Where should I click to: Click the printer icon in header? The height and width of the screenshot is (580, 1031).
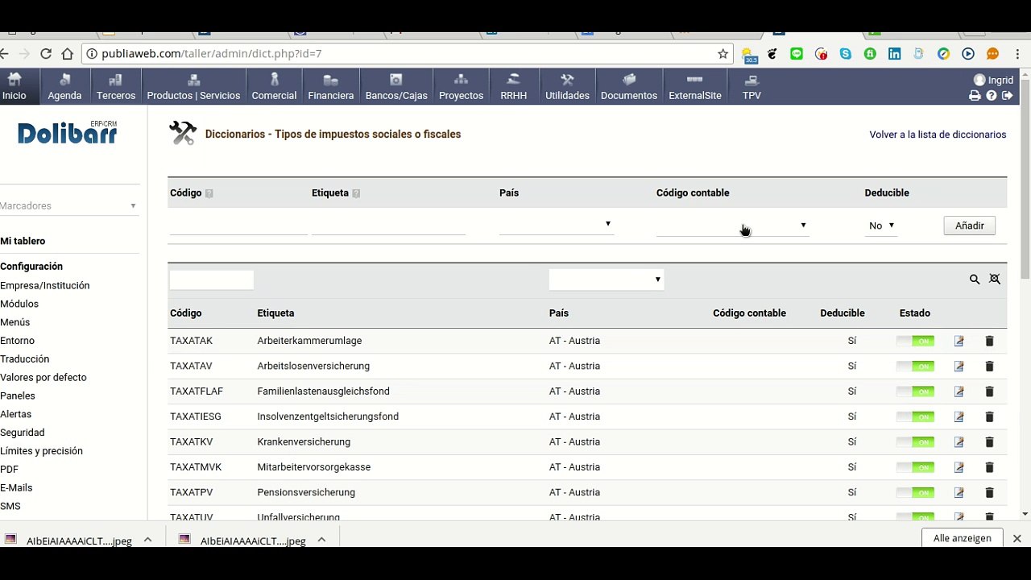point(975,95)
